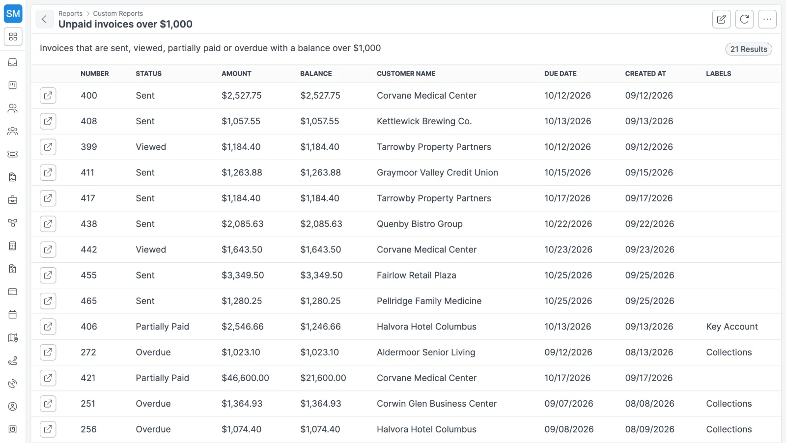Open invoice 438 via its link icon
786x443 pixels.
point(48,223)
